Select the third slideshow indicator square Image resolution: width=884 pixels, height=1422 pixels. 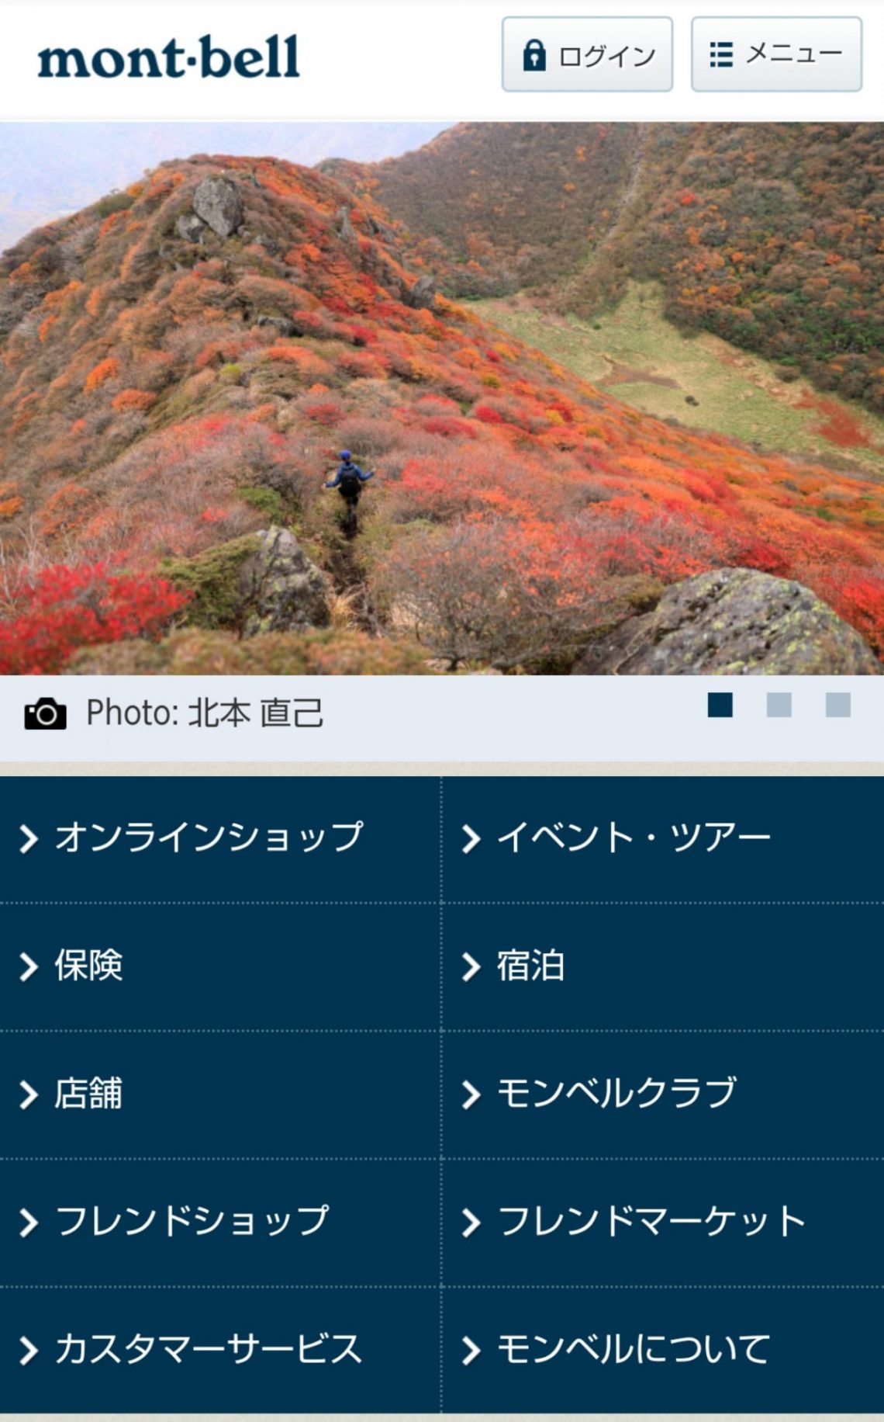[x=838, y=705]
